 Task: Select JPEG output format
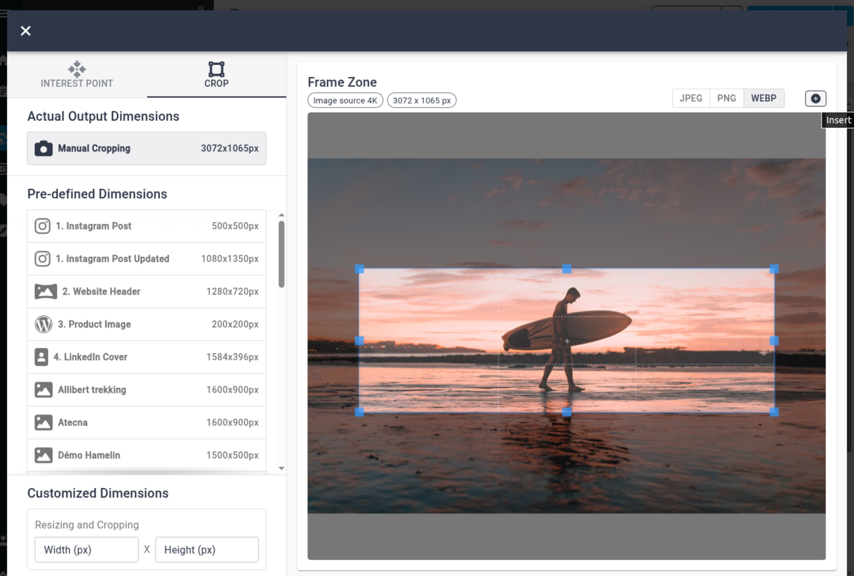(691, 99)
